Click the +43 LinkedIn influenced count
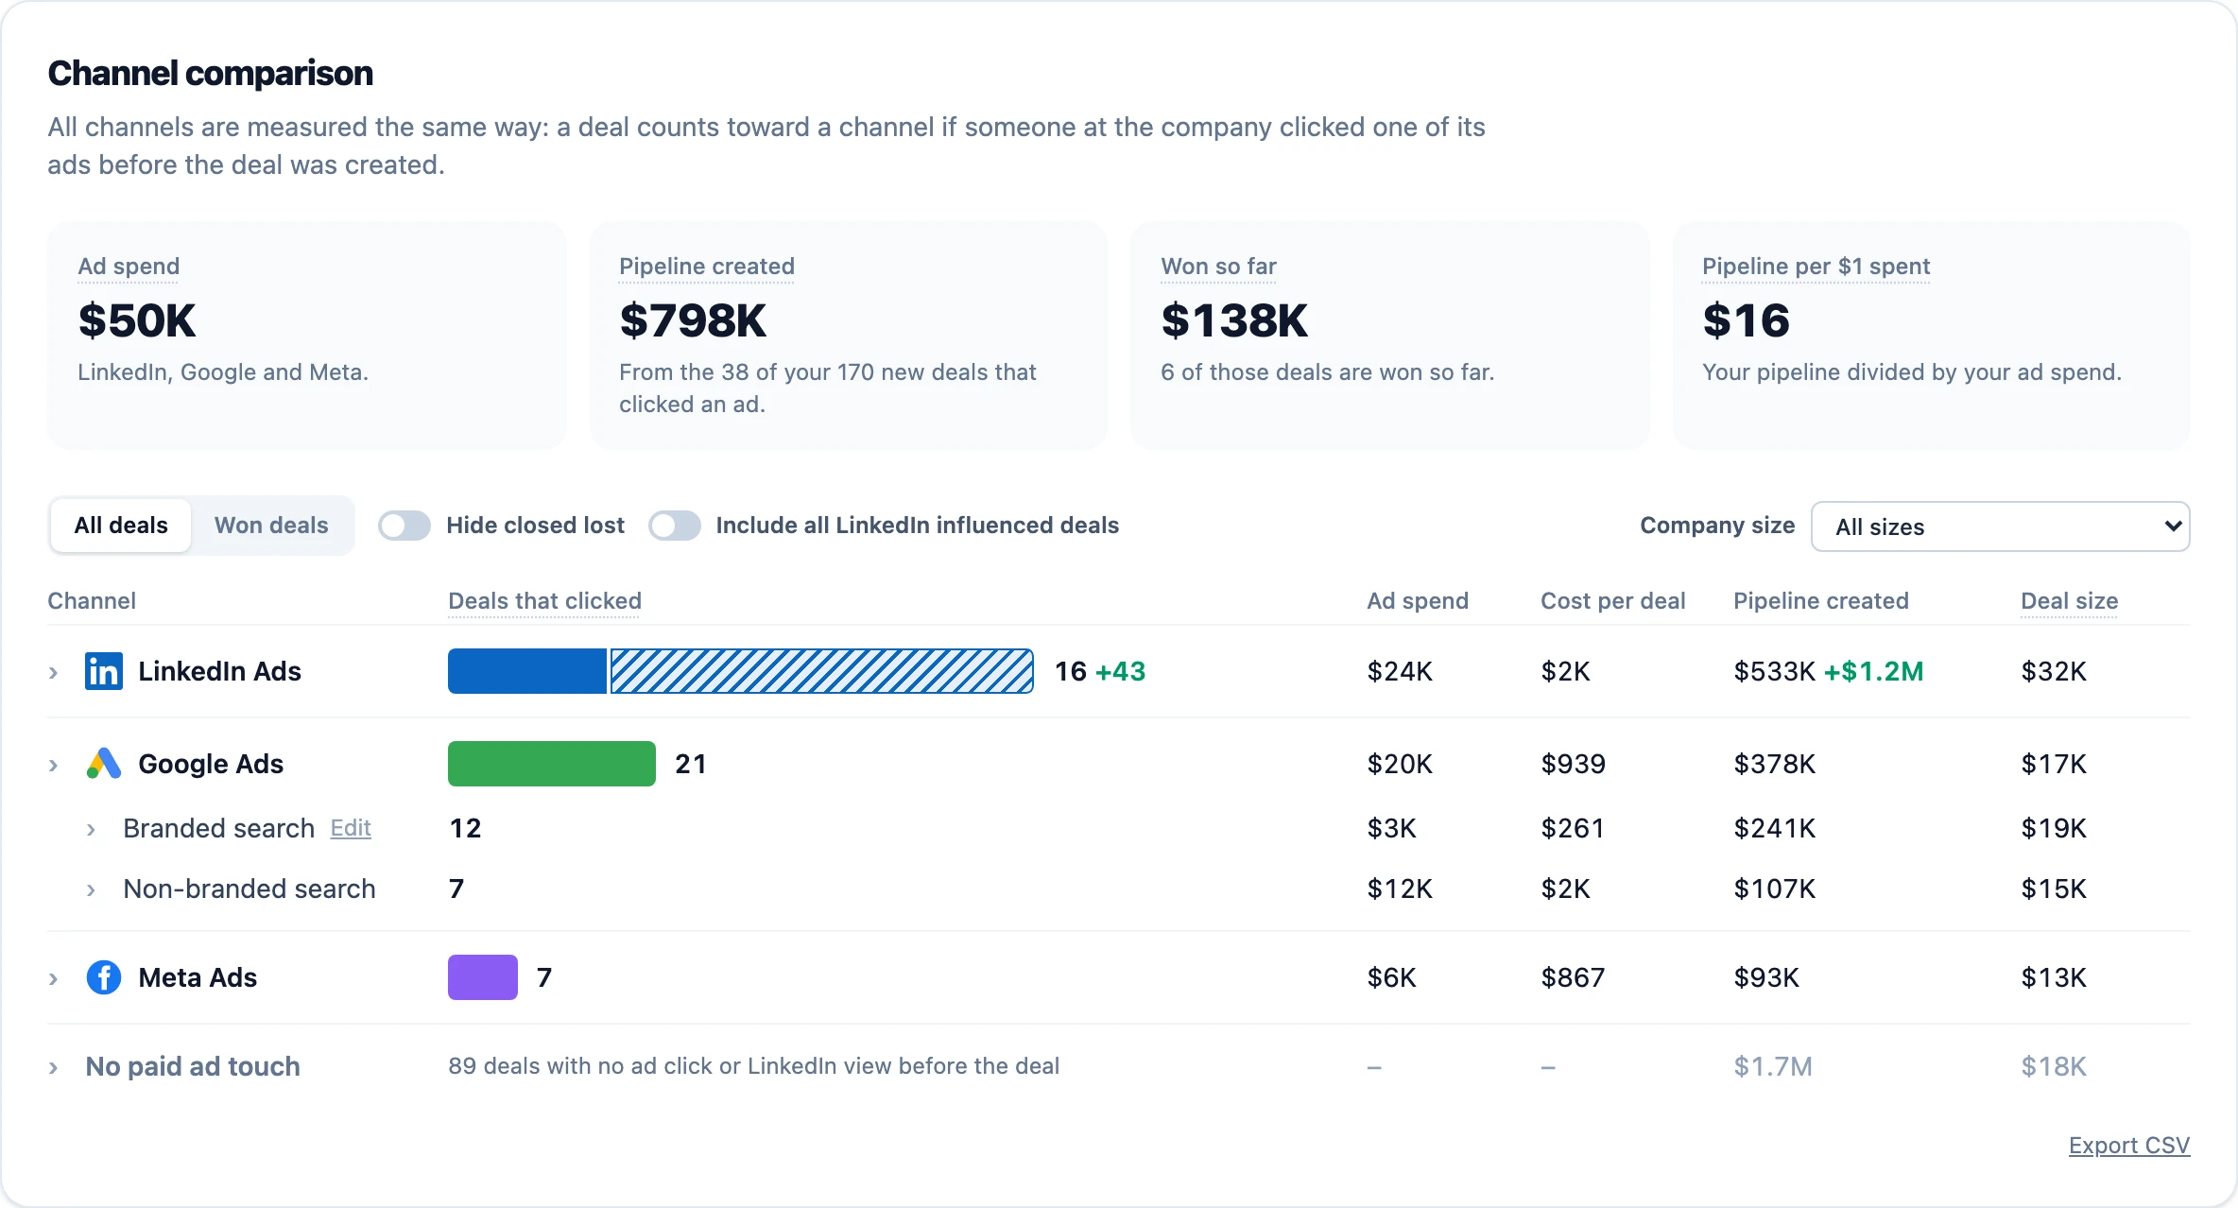 (1120, 671)
